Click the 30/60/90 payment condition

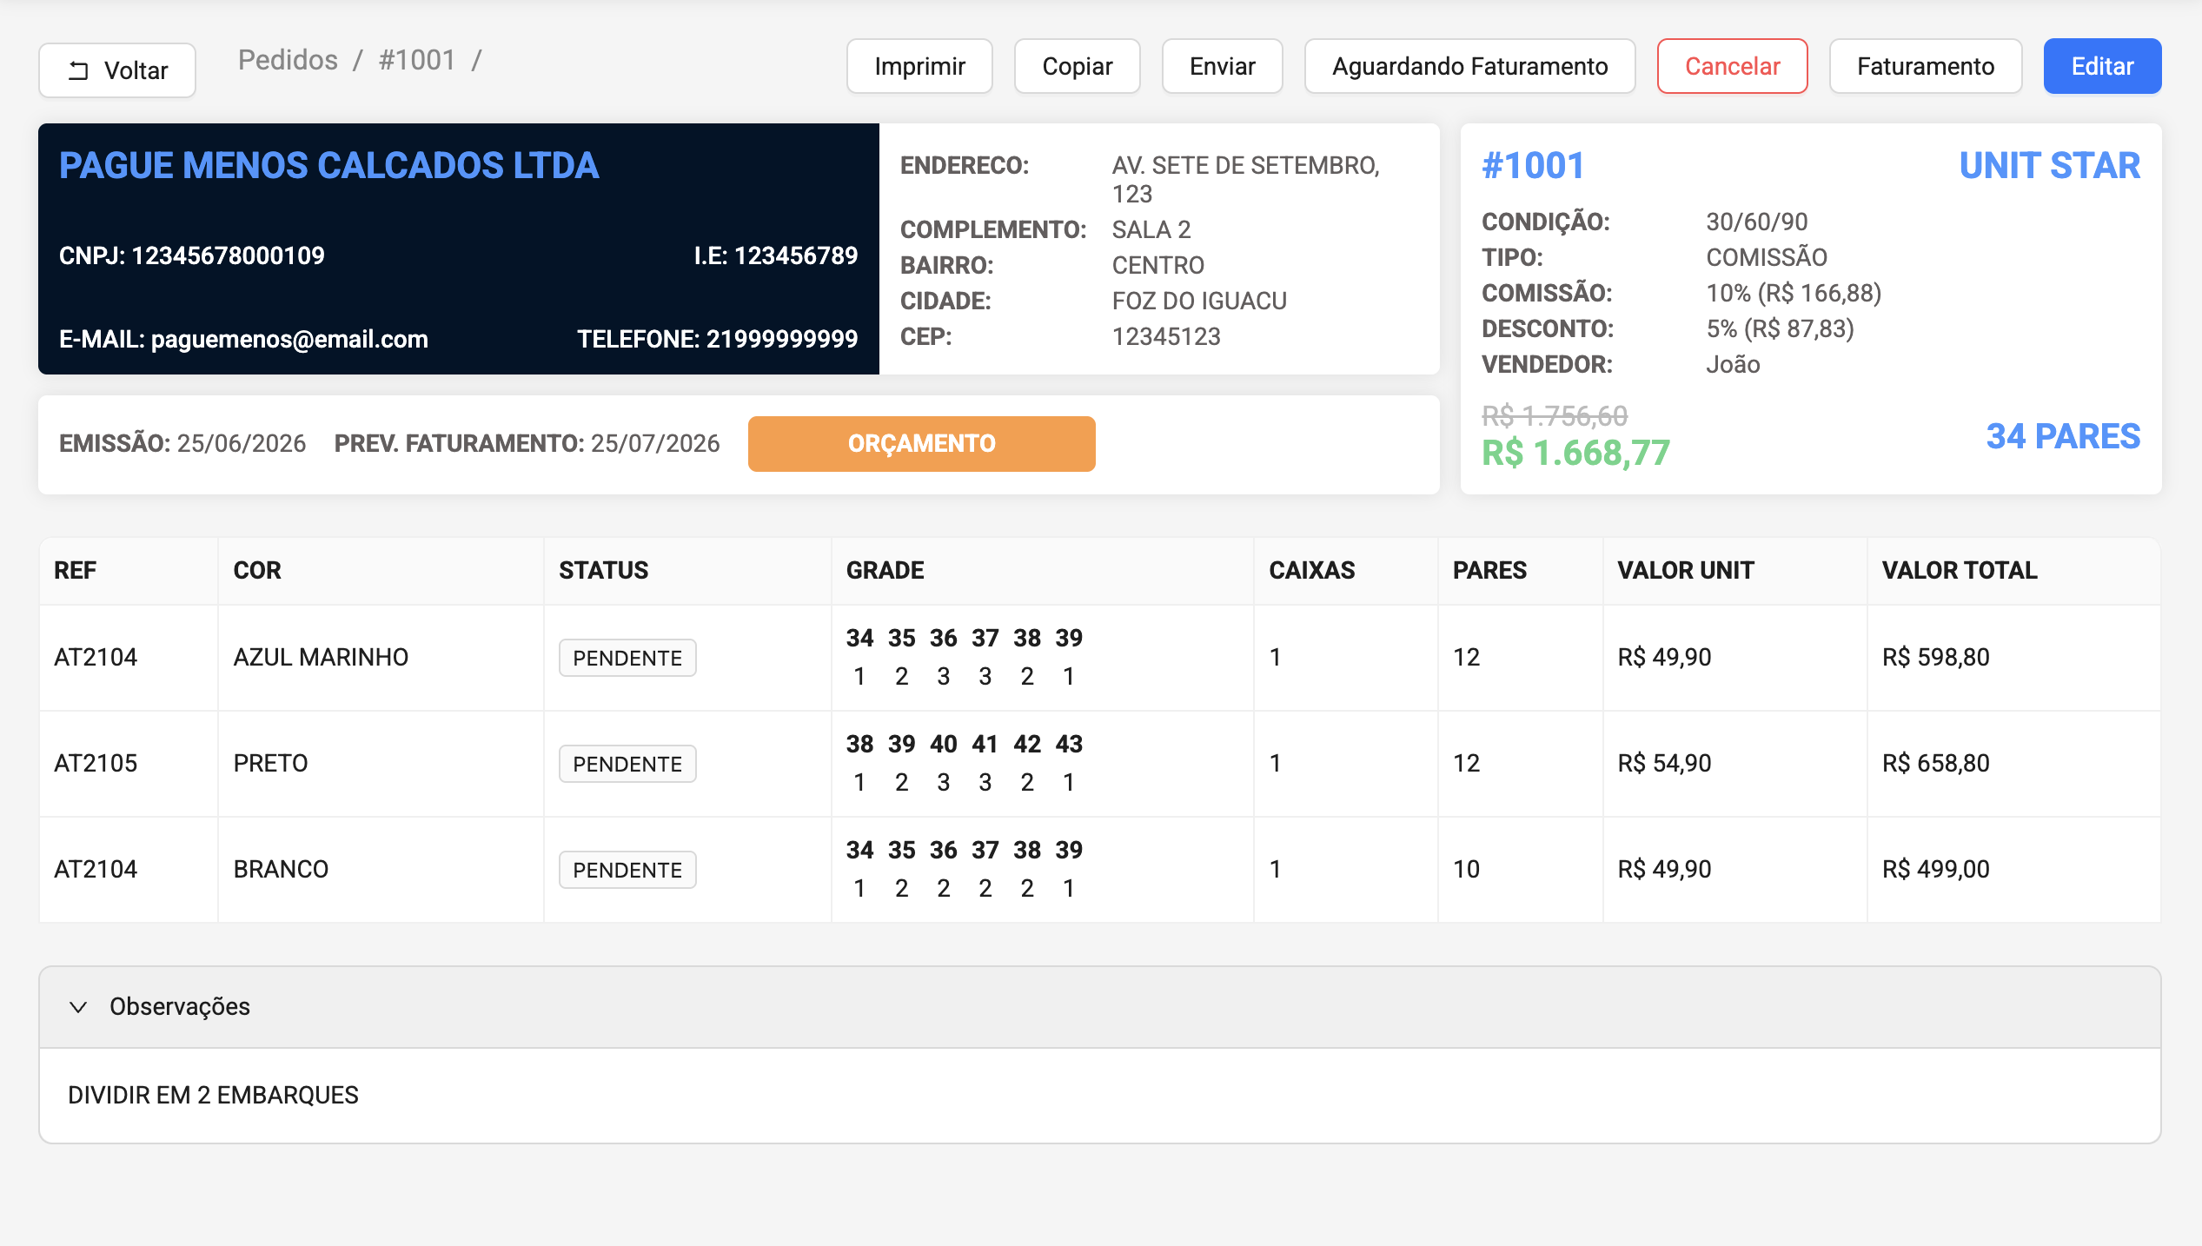[x=1756, y=222]
